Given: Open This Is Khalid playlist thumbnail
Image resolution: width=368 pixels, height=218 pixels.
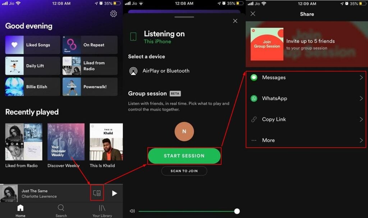Looking at the screenshot, I should (106, 142).
